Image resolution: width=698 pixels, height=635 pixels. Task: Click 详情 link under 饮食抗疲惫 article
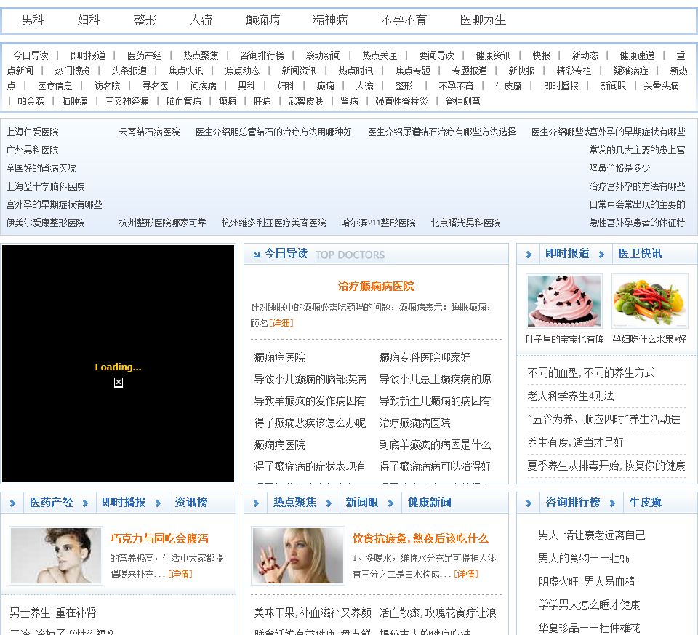point(466,574)
